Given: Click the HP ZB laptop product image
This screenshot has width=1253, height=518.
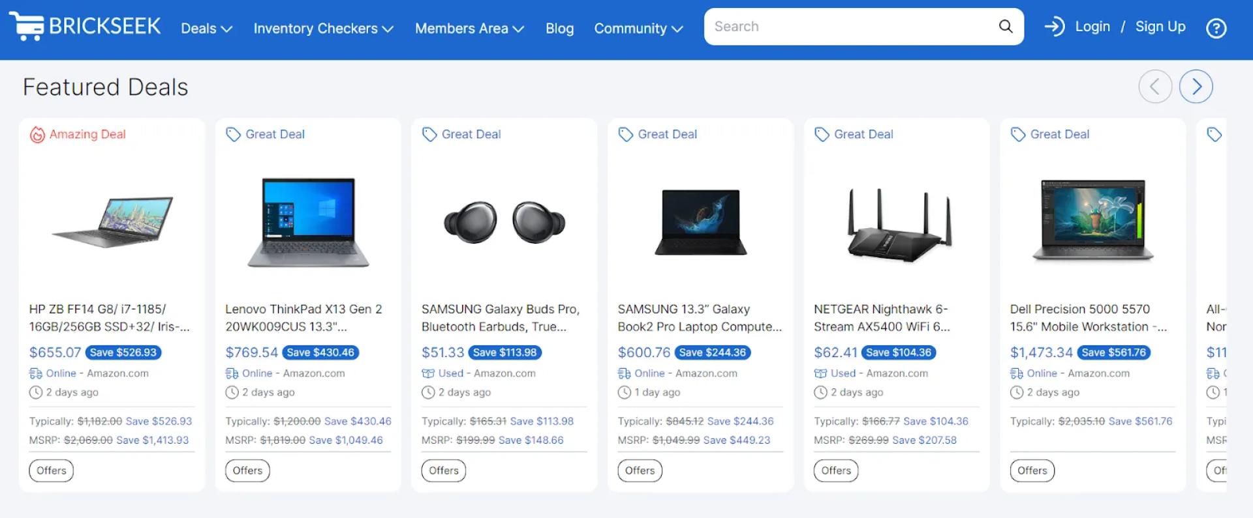Looking at the screenshot, I should (x=112, y=222).
